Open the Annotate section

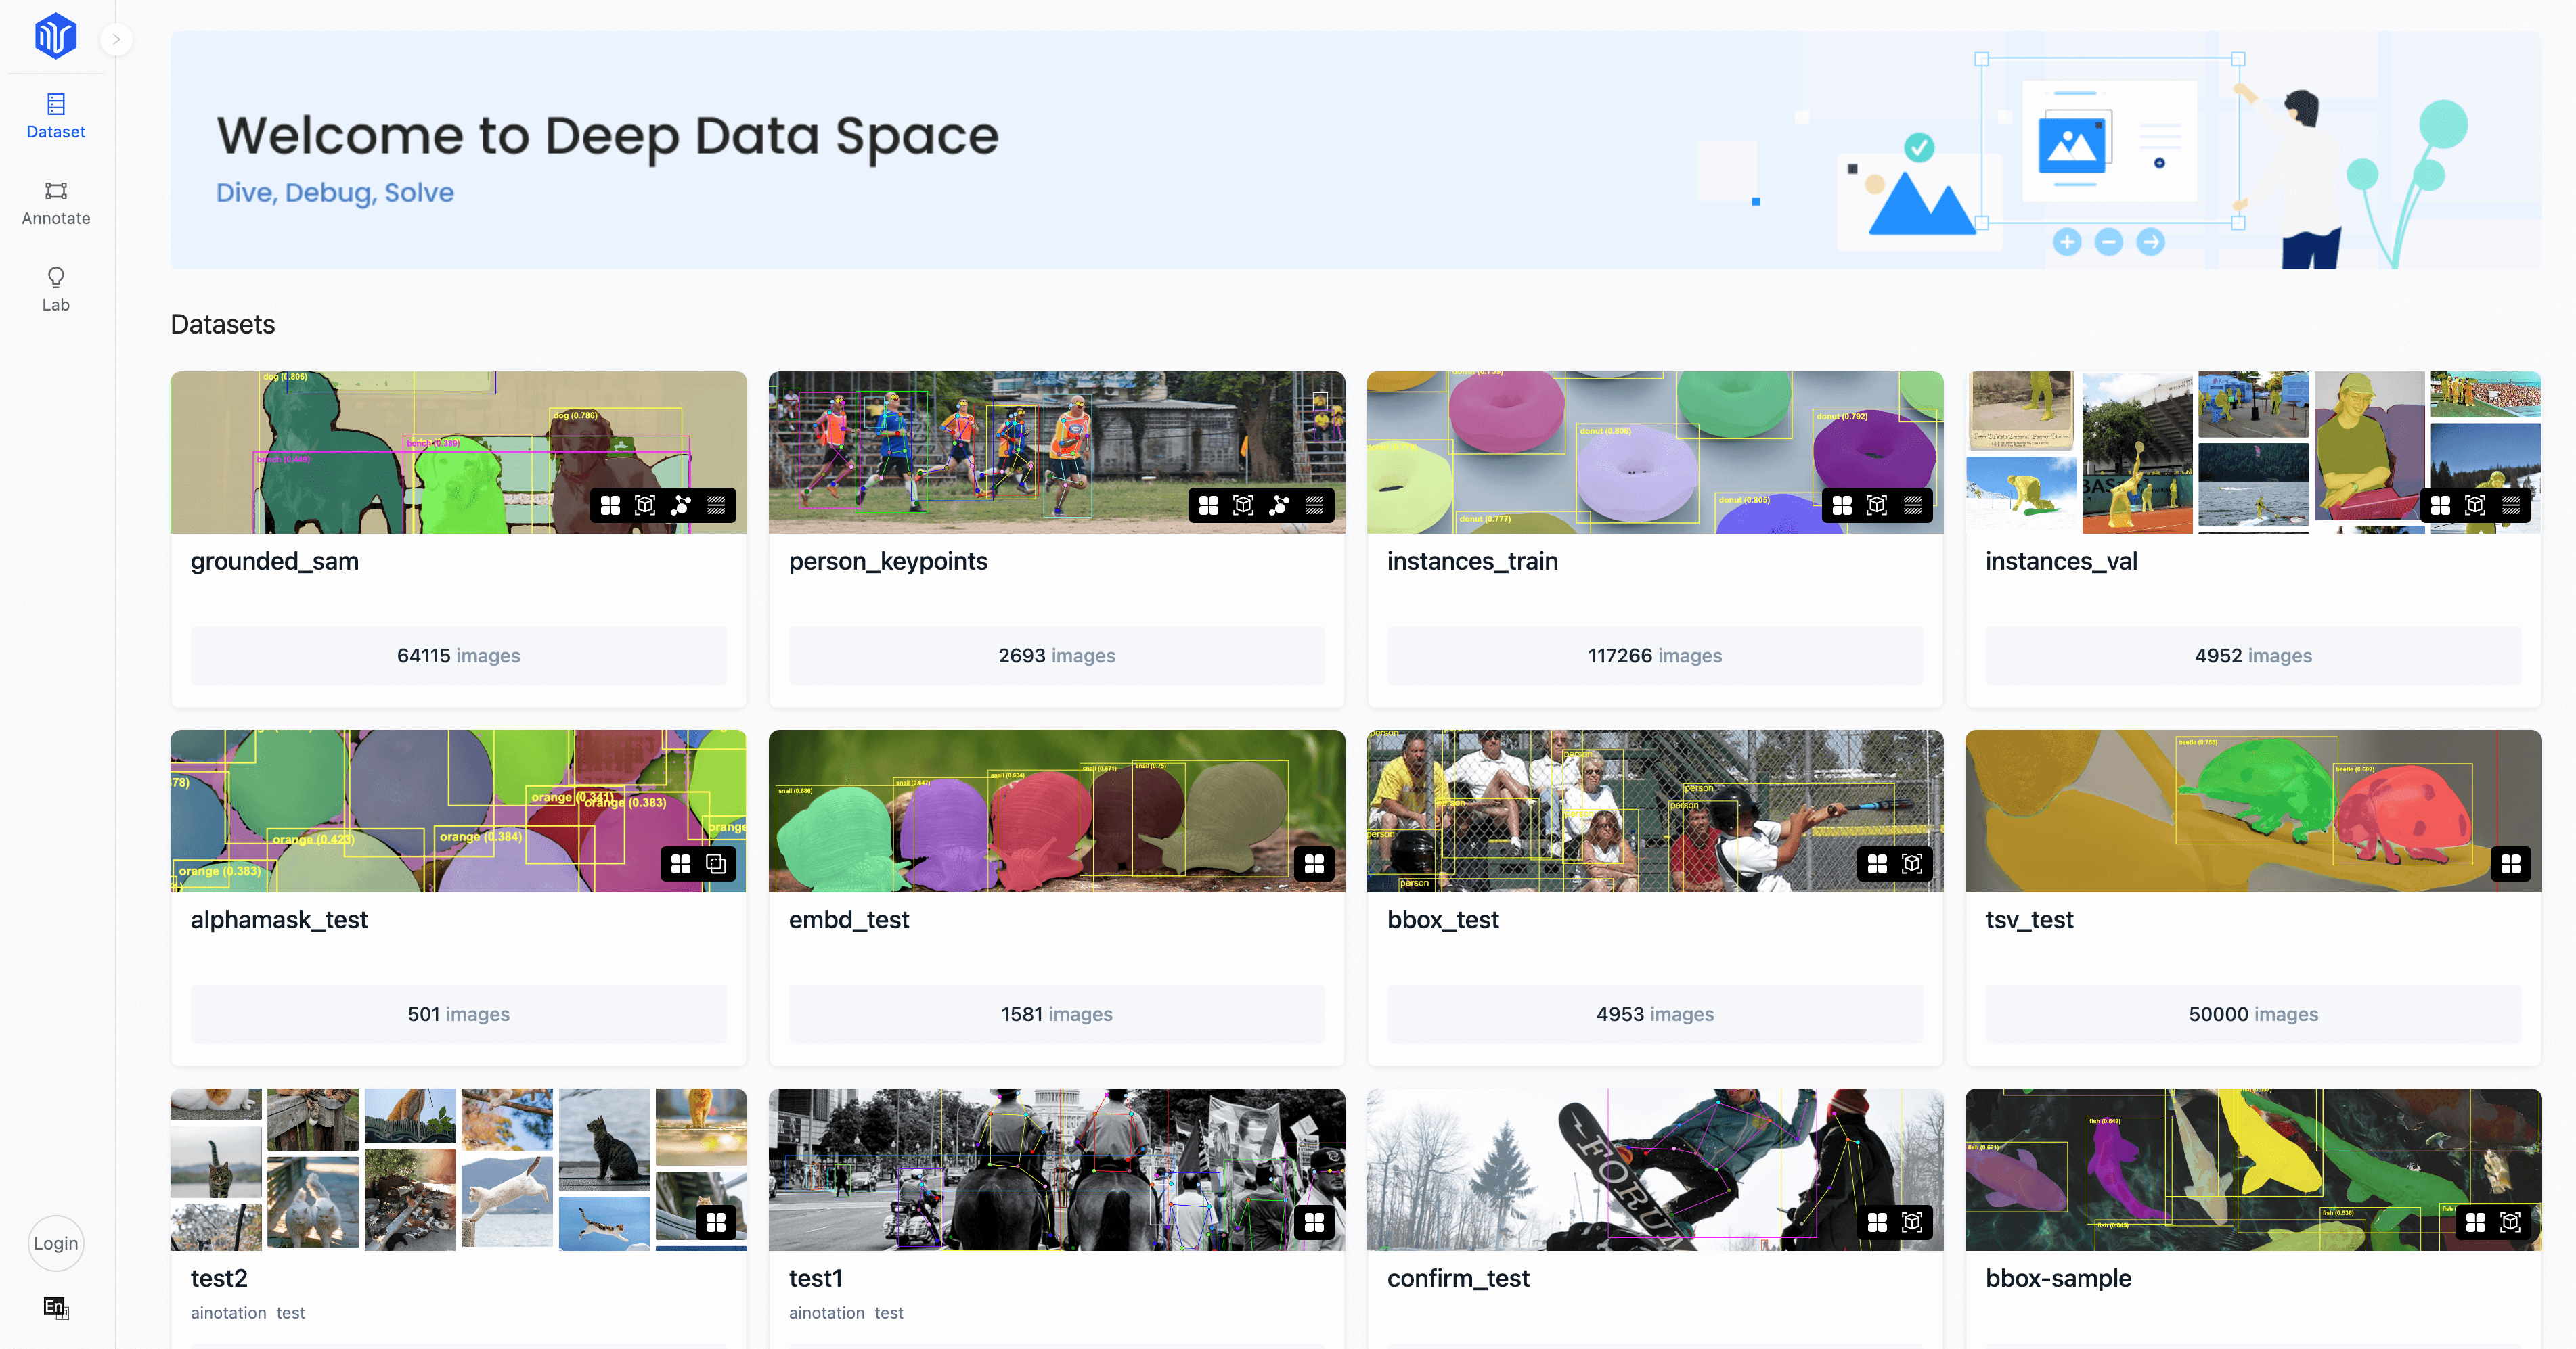(x=56, y=203)
